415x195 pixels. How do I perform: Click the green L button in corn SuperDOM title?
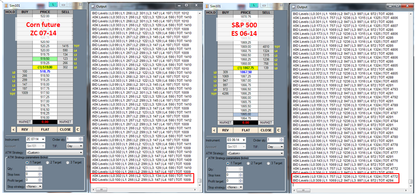point(53,5)
